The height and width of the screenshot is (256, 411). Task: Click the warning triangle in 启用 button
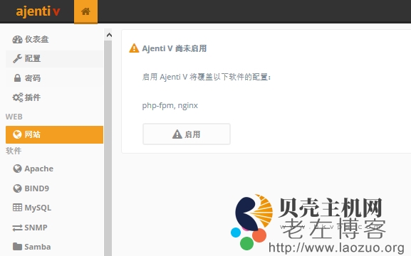click(x=177, y=134)
